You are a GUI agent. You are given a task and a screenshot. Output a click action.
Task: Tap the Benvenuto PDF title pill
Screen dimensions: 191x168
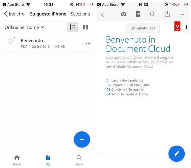point(143,28)
